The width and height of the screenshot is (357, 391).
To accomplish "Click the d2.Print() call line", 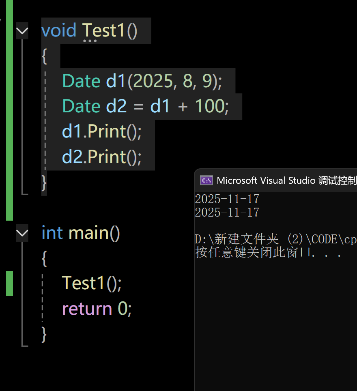I will point(102,157).
